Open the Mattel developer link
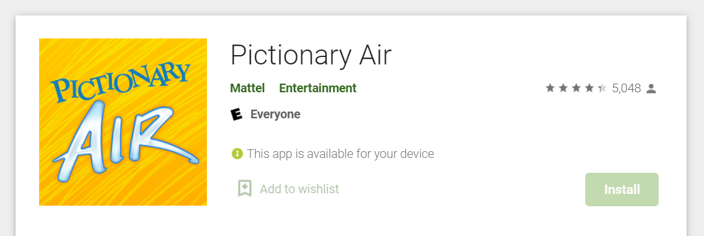Screen dimensions: 704x236 click(x=247, y=88)
